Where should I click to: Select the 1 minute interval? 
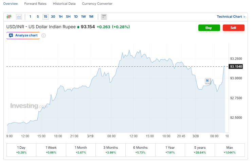coord(30,17)
